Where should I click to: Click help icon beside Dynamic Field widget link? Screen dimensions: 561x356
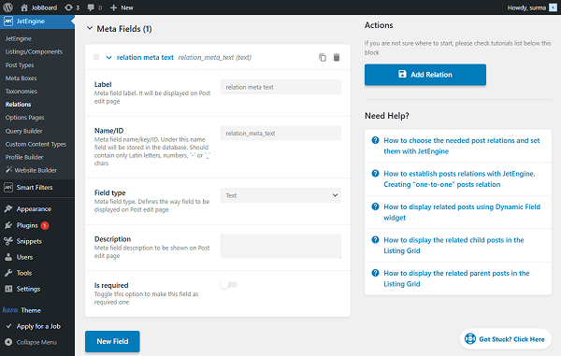point(375,206)
